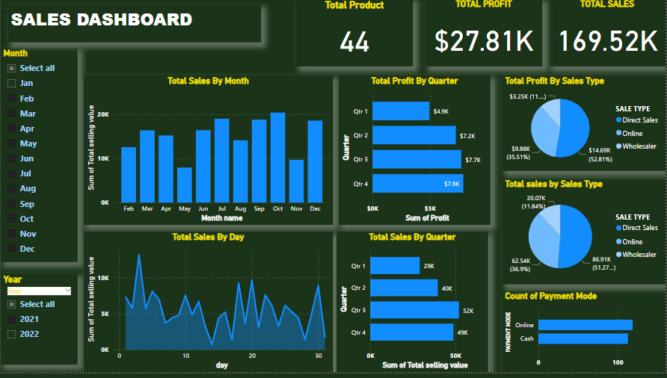
Task: Select the Qtr 4 bar in Total Profit By Quarter
Action: click(417, 184)
